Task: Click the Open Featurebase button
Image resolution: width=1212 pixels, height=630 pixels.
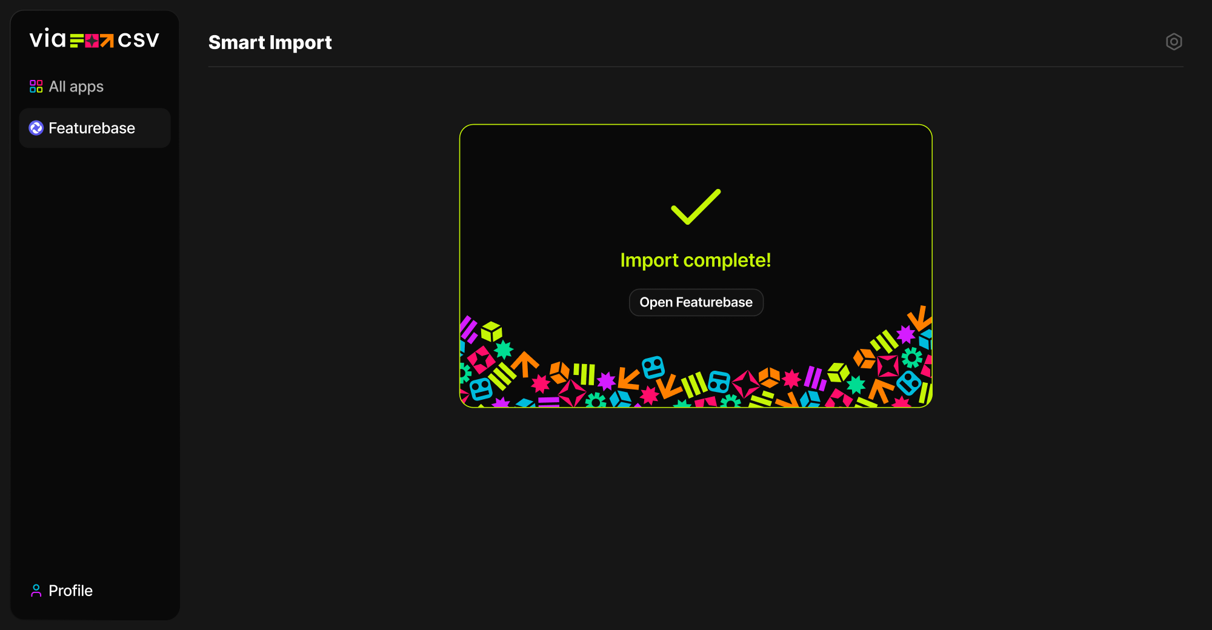Action: [696, 302]
